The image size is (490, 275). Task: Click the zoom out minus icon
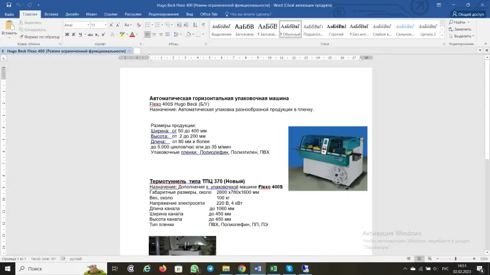pos(437,258)
